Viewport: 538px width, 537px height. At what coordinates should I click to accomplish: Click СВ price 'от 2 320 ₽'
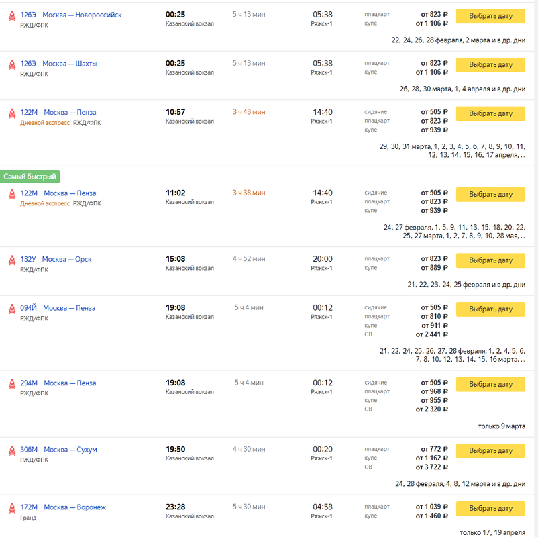(431, 409)
